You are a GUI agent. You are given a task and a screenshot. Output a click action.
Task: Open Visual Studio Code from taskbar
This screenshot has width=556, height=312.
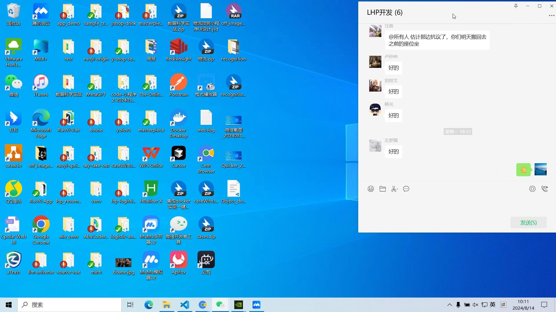[x=185, y=305]
